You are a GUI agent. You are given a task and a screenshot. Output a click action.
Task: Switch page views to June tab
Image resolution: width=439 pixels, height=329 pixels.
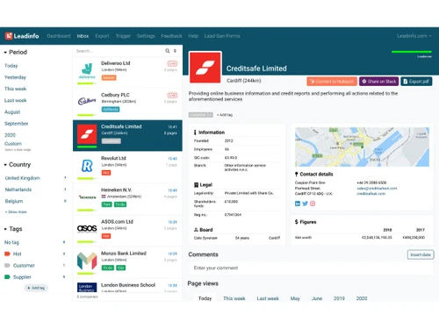[317, 298]
